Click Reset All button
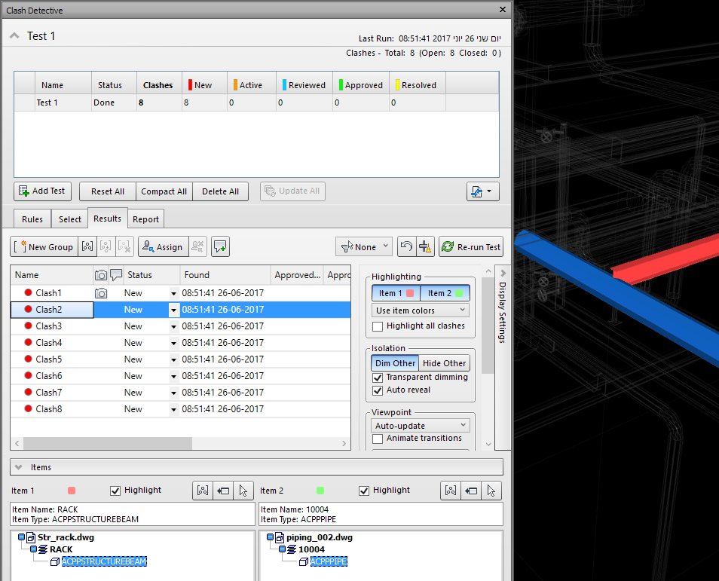 tap(108, 191)
